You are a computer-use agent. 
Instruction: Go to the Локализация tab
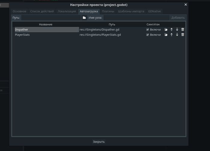67,11
